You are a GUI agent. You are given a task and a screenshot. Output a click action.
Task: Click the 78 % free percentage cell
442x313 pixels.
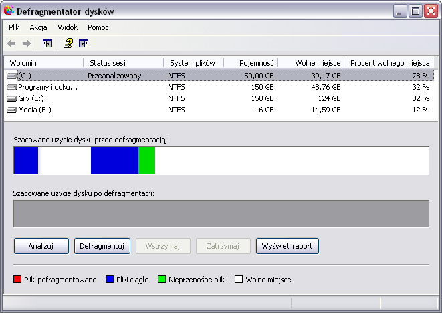coord(421,76)
